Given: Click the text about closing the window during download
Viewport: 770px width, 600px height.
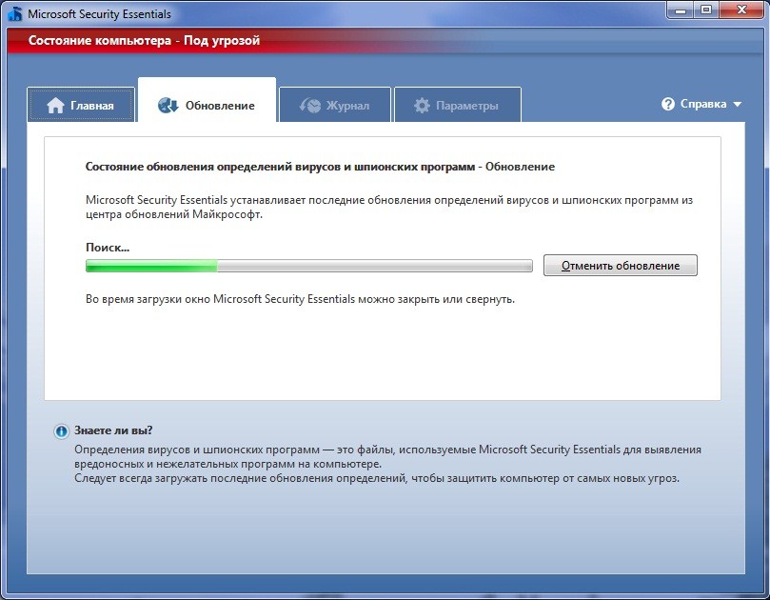Looking at the screenshot, I should click(300, 299).
